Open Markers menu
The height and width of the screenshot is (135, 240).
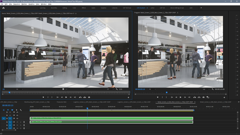point(24,4)
